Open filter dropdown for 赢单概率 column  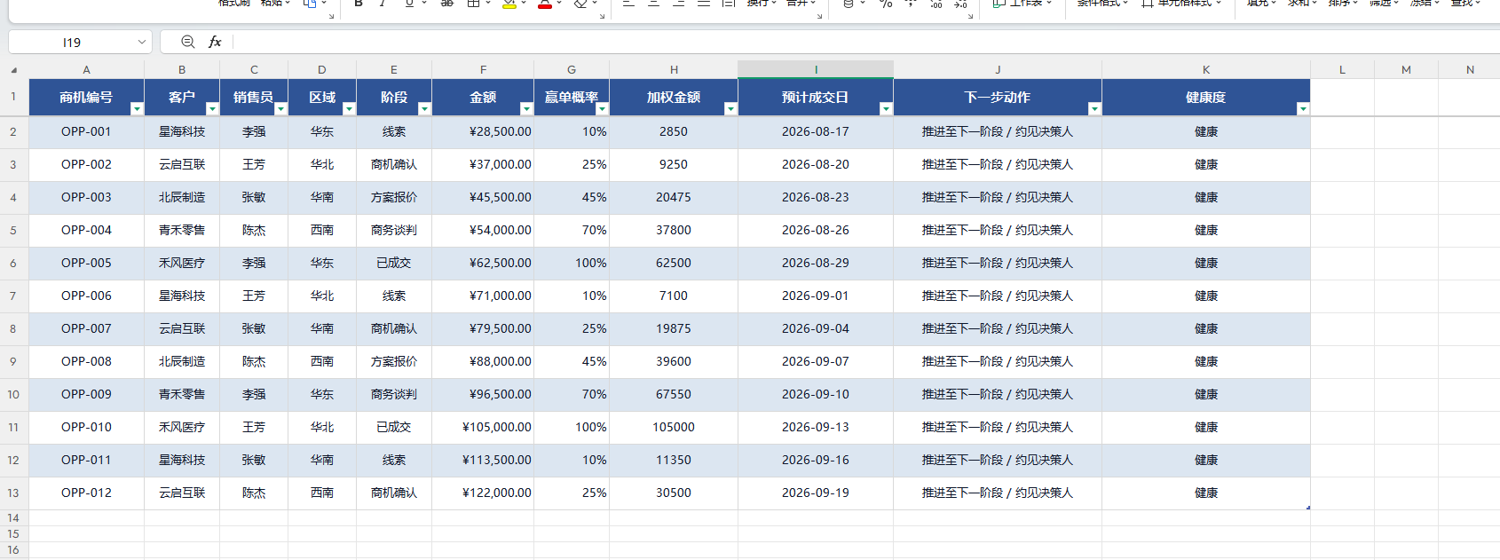pyautogui.click(x=602, y=108)
